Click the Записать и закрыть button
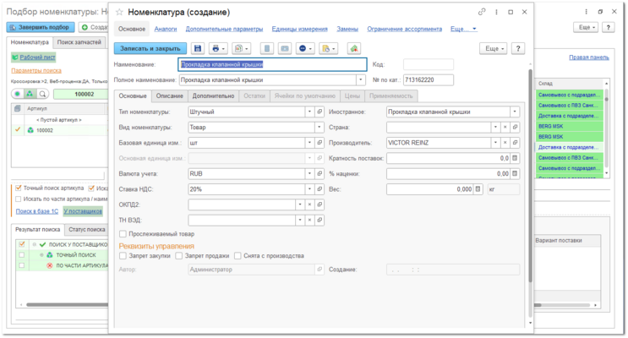628x338 pixels. (150, 48)
